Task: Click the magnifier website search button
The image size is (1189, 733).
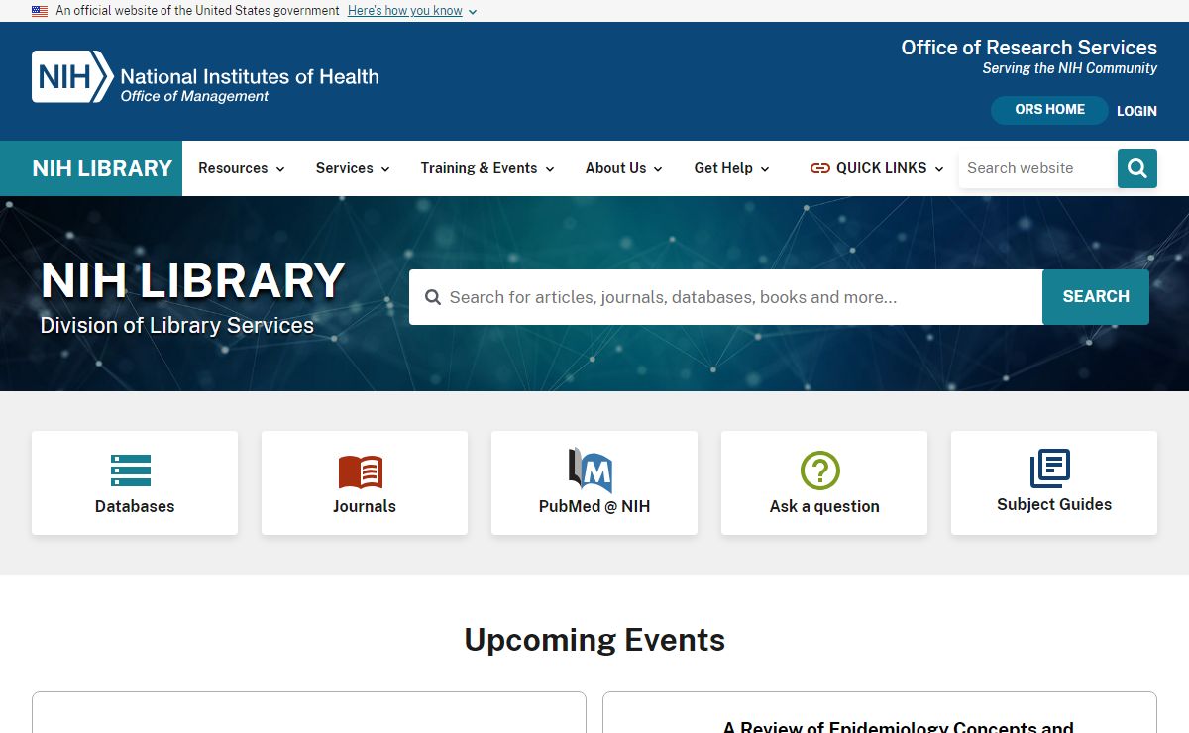Action: coord(1137,168)
